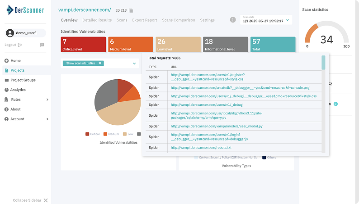Image resolution: width=359 pixels, height=204 pixels.
Task: Click the Analytics pie icon
Action: (6, 90)
